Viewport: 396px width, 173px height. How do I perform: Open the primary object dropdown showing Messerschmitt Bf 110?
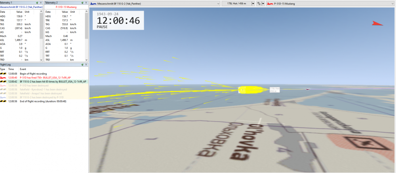[x=155, y=4]
